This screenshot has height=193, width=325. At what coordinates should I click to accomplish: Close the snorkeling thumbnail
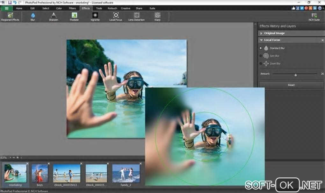[27, 163]
